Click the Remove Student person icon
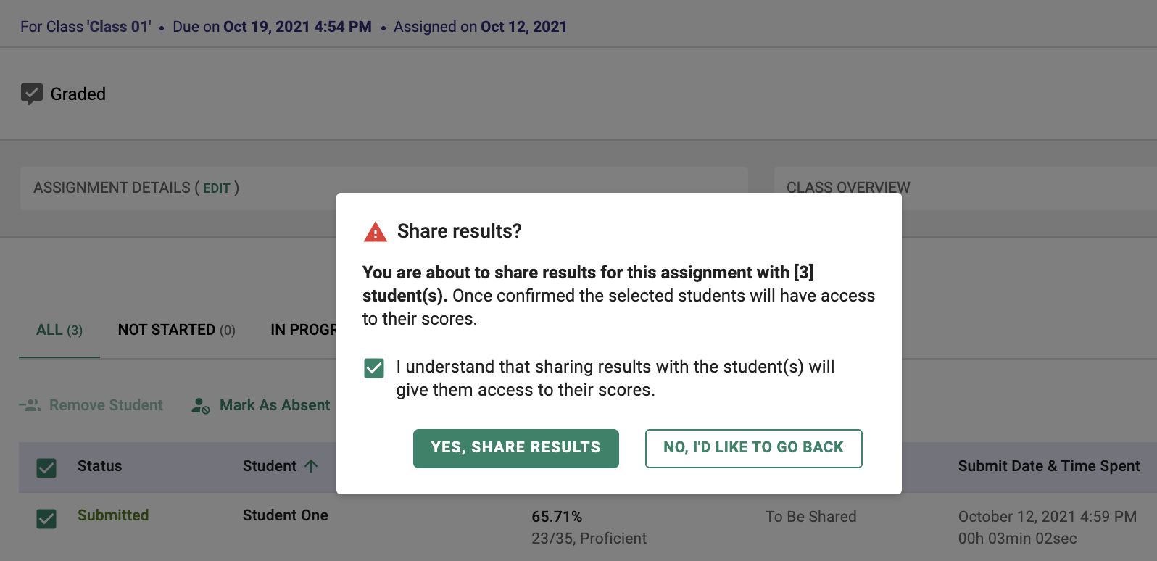1157x561 pixels. click(x=30, y=405)
